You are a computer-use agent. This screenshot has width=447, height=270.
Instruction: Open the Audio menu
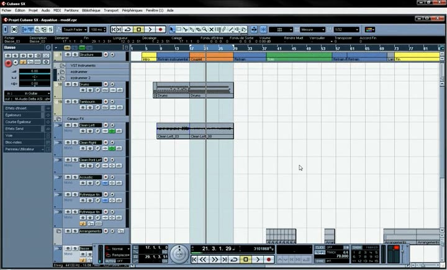click(45, 11)
